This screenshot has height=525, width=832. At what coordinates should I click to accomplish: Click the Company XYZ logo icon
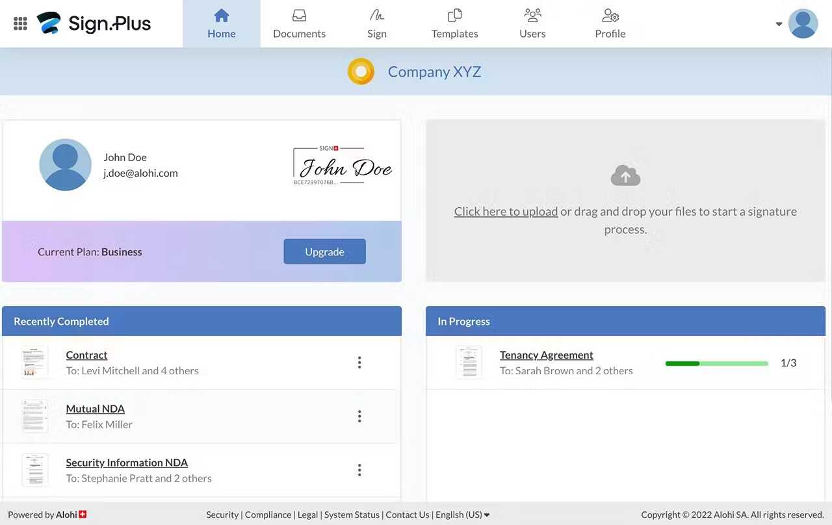(x=361, y=71)
